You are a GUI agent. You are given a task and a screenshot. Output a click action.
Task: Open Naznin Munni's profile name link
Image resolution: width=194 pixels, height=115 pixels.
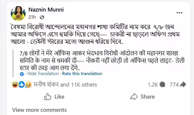pyautogui.click(x=46, y=10)
